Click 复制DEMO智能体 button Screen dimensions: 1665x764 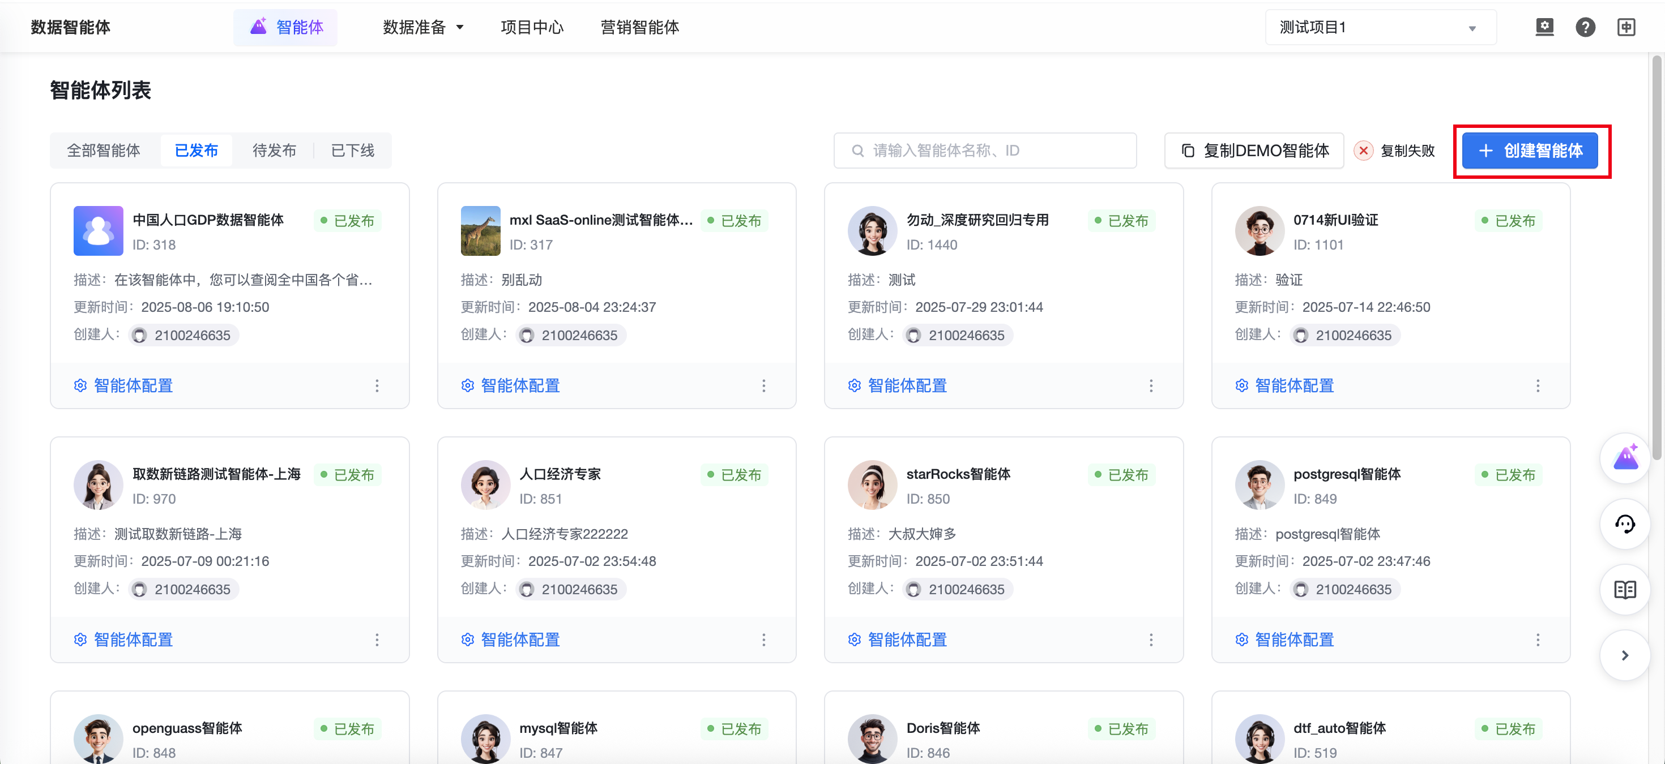click(1254, 151)
